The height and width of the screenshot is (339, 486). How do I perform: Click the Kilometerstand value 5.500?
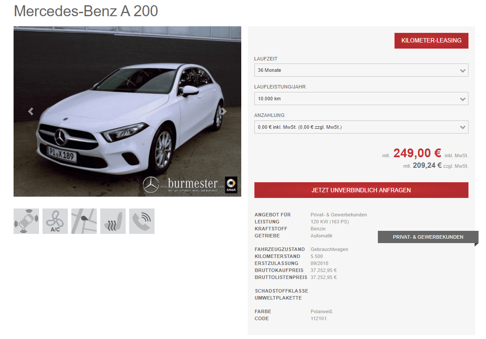(317, 256)
